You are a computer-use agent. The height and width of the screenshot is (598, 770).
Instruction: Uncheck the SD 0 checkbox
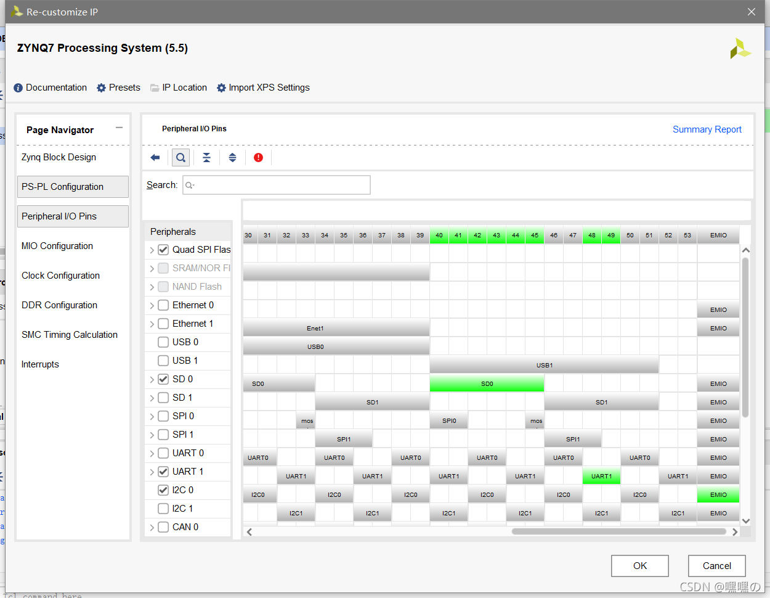163,379
